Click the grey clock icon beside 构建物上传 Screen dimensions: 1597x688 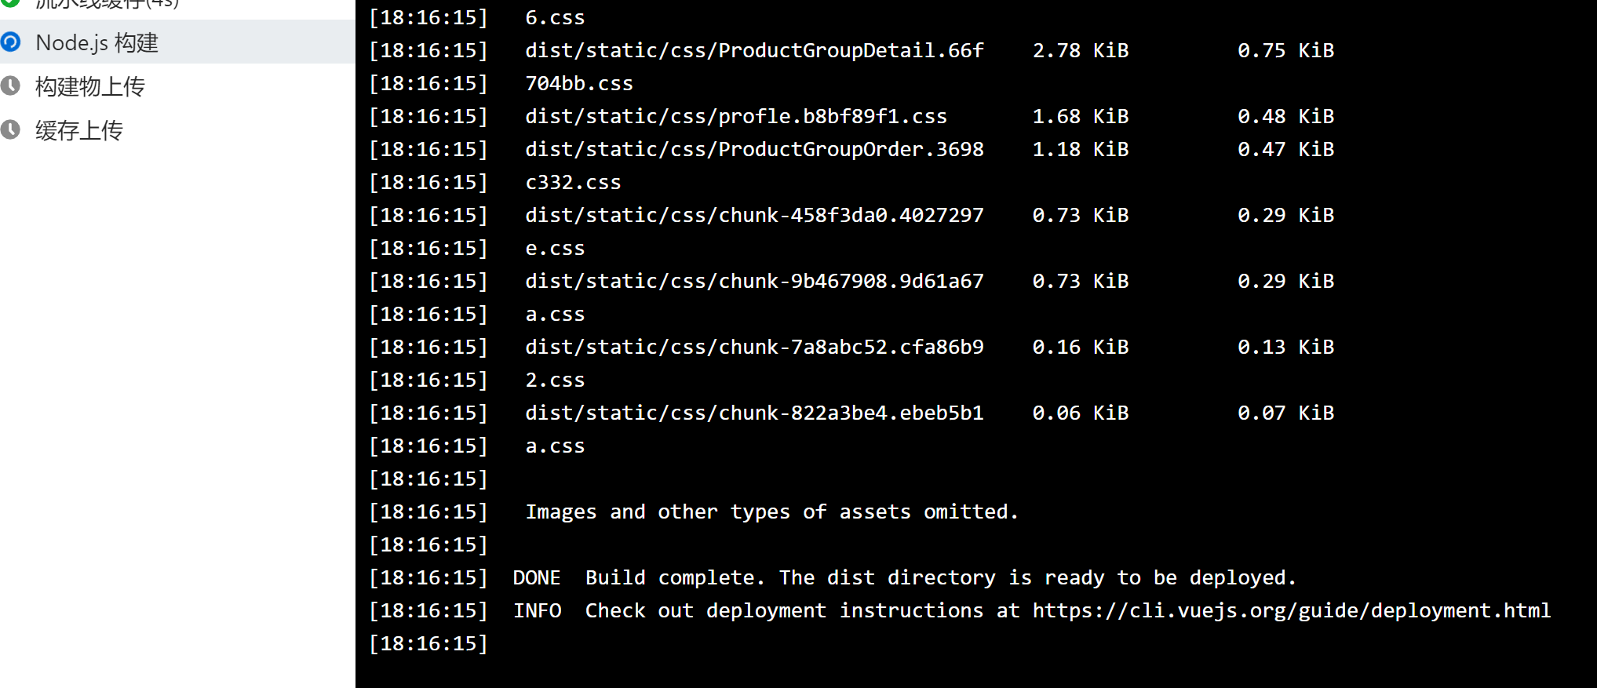[11, 86]
